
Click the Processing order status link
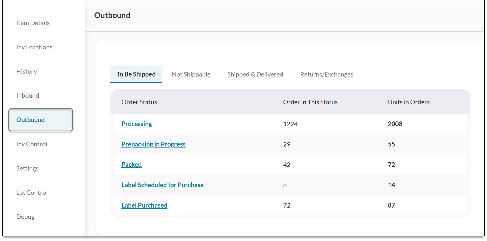point(137,124)
